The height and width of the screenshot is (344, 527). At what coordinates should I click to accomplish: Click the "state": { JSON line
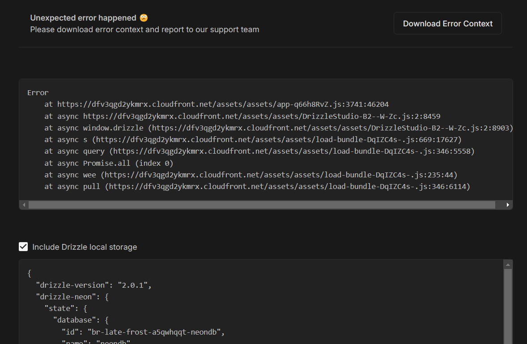click(66, 308)
